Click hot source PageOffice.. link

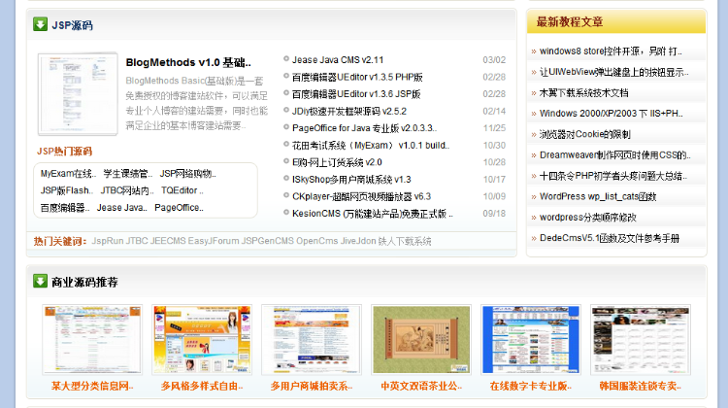(179, 208)
